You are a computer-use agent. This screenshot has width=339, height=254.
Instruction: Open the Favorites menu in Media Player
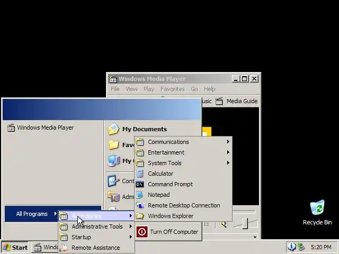[x=173, y=89]
